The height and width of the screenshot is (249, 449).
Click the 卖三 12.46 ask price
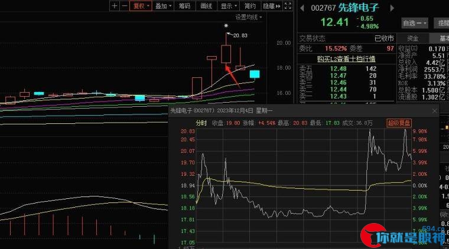(x=338, y=83)
